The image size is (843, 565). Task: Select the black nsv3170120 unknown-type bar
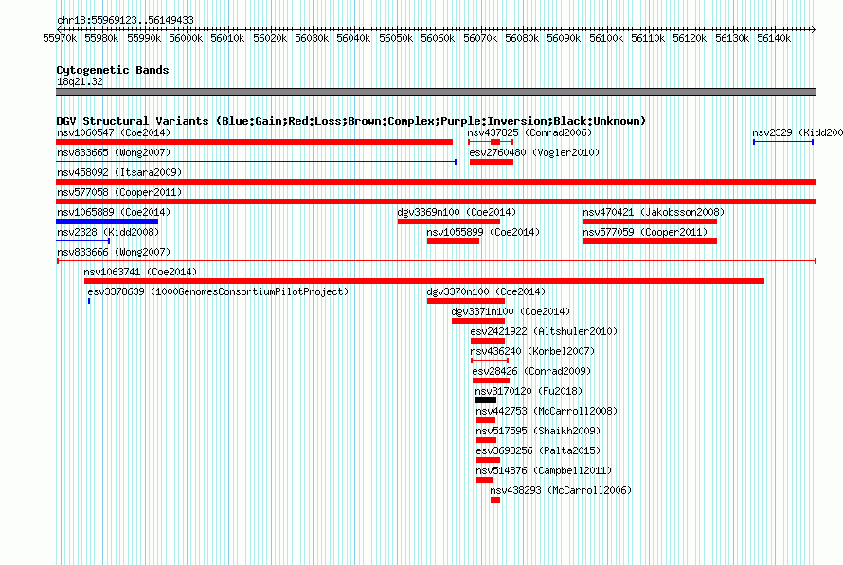pyautogui.click(x=486, y=400)
